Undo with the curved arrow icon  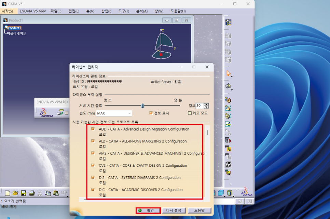click(64, 193)
